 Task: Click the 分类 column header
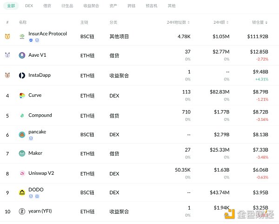(113, 22)
